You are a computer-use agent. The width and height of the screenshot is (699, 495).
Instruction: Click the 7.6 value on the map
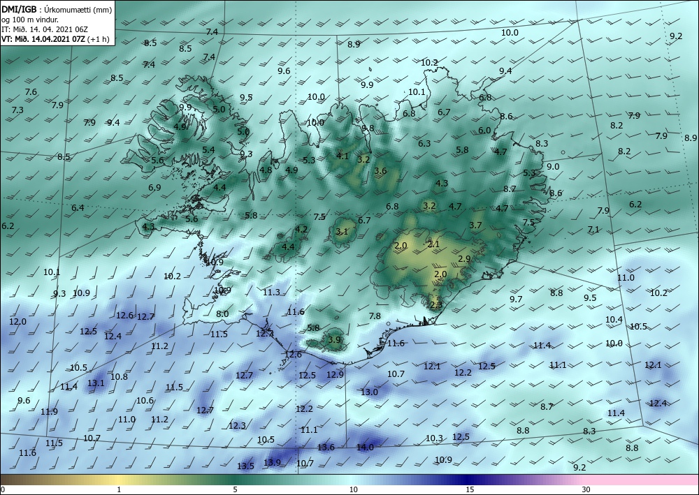pos(31,91)
